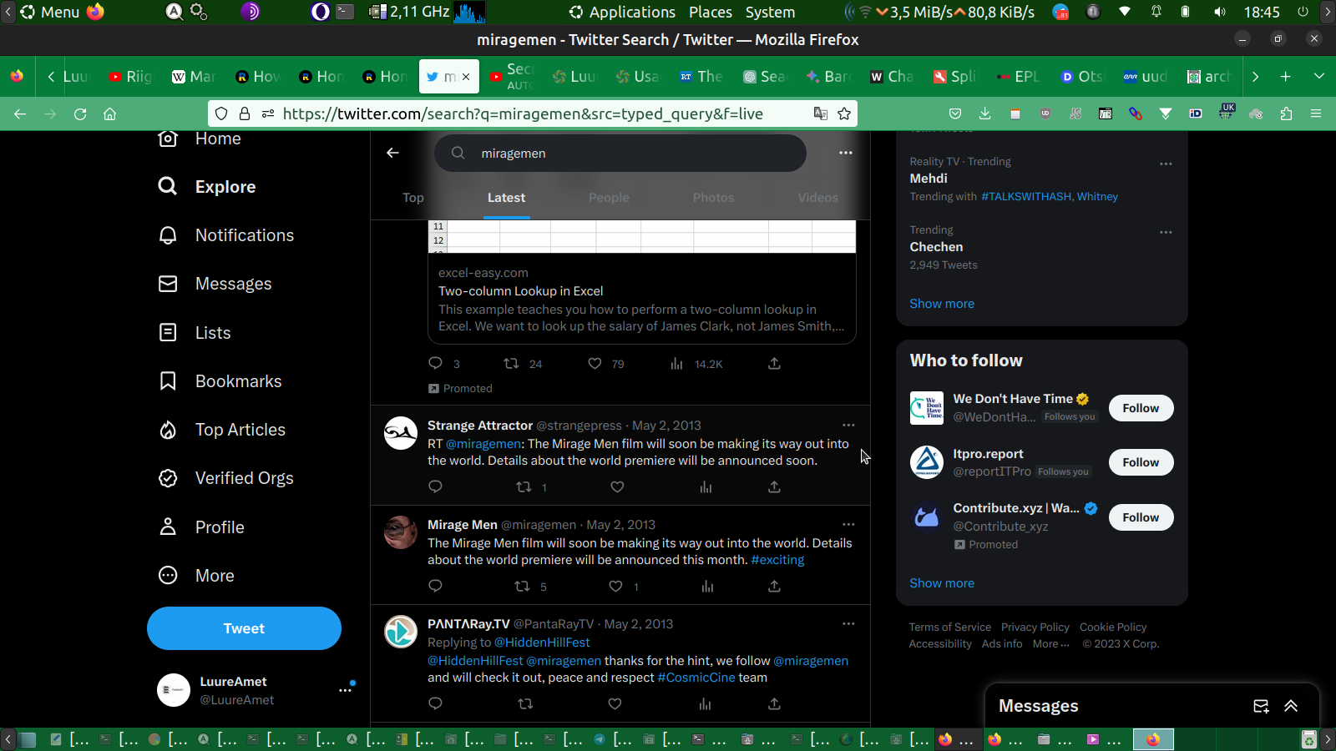Open more options for Strange Attractor tweet

click(848, 426)
